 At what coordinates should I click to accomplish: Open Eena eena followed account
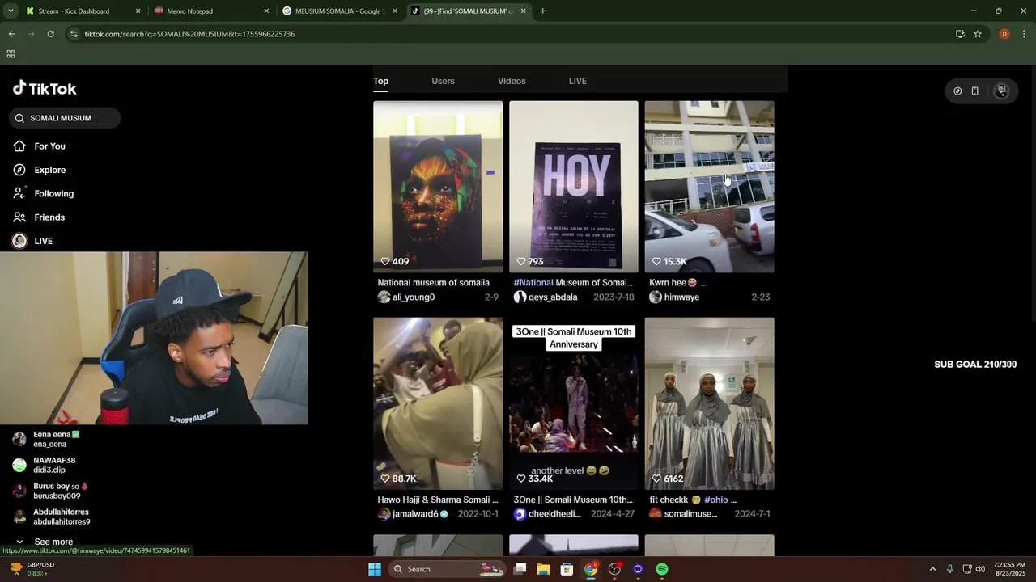[55, 439]
